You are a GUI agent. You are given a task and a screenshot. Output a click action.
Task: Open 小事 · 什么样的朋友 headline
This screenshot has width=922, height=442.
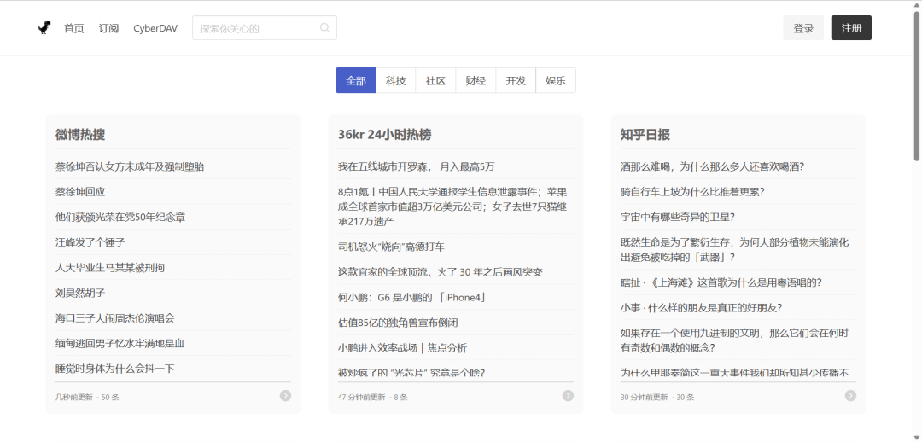coord(701,307)
